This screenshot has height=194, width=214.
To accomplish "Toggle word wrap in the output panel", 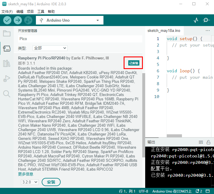I will tap(201, 142).
